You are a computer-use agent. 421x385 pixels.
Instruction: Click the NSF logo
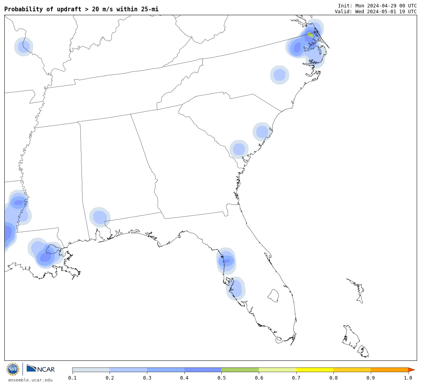(12, 369)
